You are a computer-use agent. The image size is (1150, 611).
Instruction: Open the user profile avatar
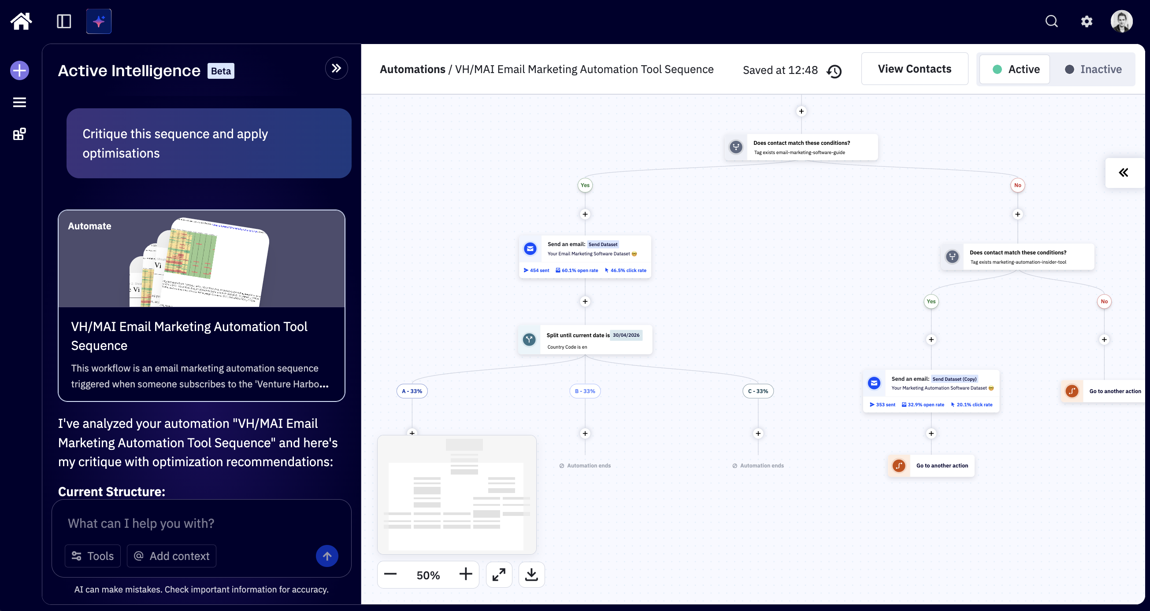(x=1121, y=21)
